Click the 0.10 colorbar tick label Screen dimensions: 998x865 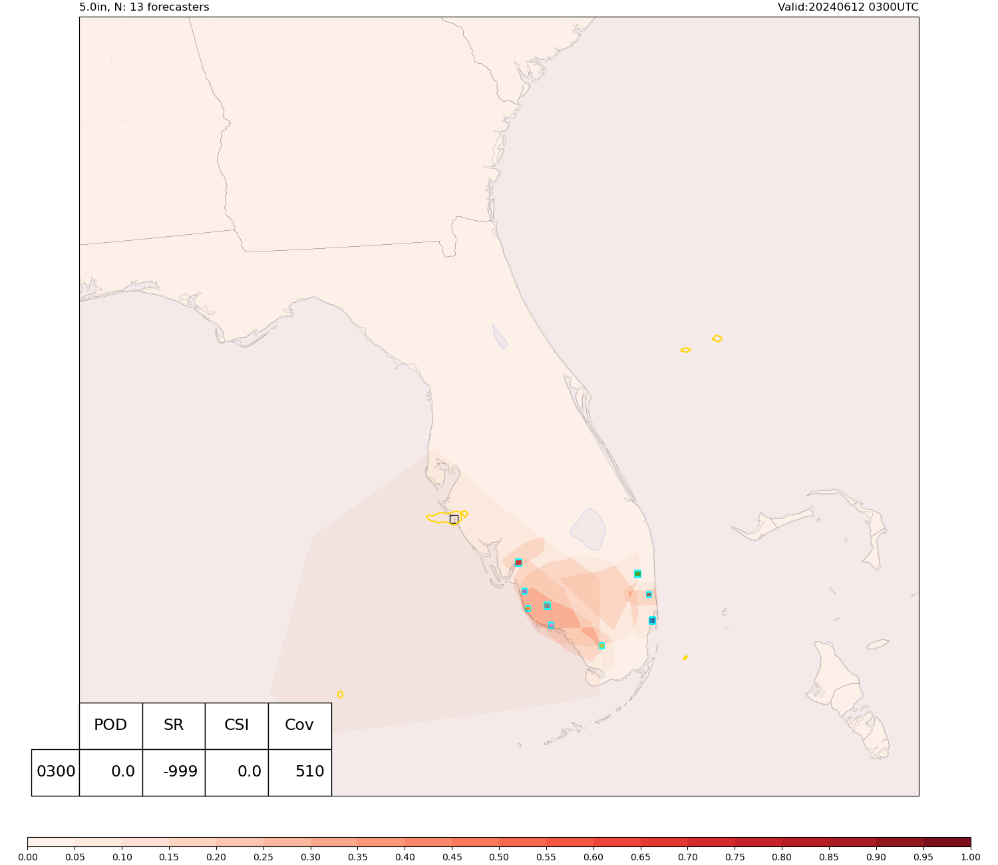pyautogui.click(x=122, y=857)
